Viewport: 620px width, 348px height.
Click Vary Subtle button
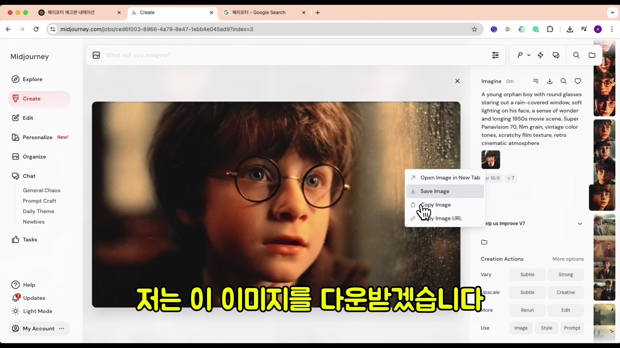pyautogui.click(x=527, y=274)
